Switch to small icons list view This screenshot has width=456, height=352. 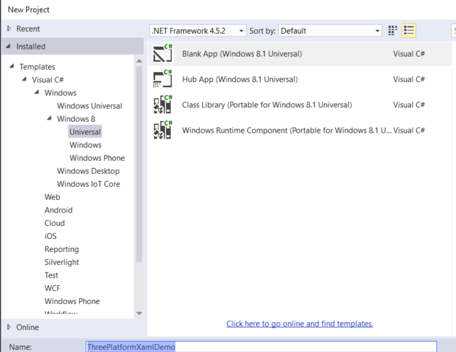coord(409,31)
